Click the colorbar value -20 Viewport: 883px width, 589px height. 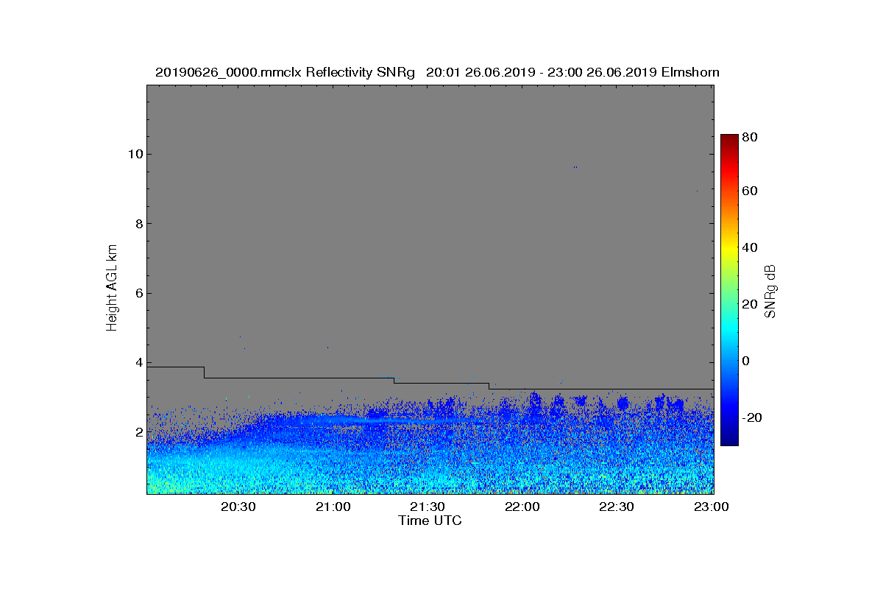[x=753, y=417]
